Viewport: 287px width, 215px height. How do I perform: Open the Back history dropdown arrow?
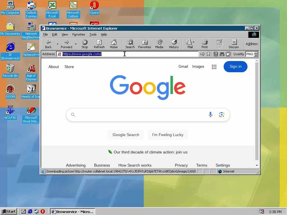57,44
